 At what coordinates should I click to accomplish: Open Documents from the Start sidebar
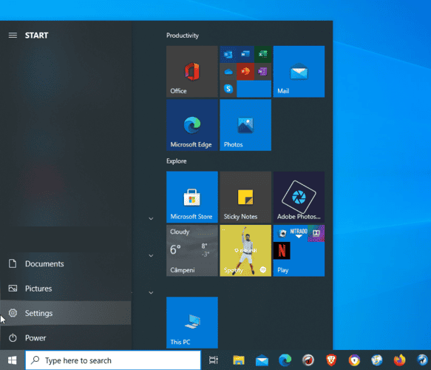65,264
